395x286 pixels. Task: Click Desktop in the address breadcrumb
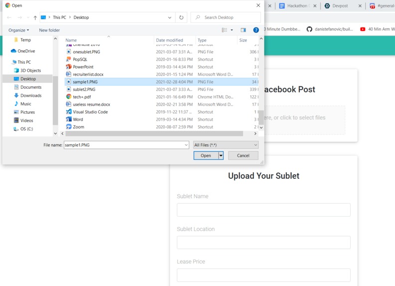coord(81,17)
